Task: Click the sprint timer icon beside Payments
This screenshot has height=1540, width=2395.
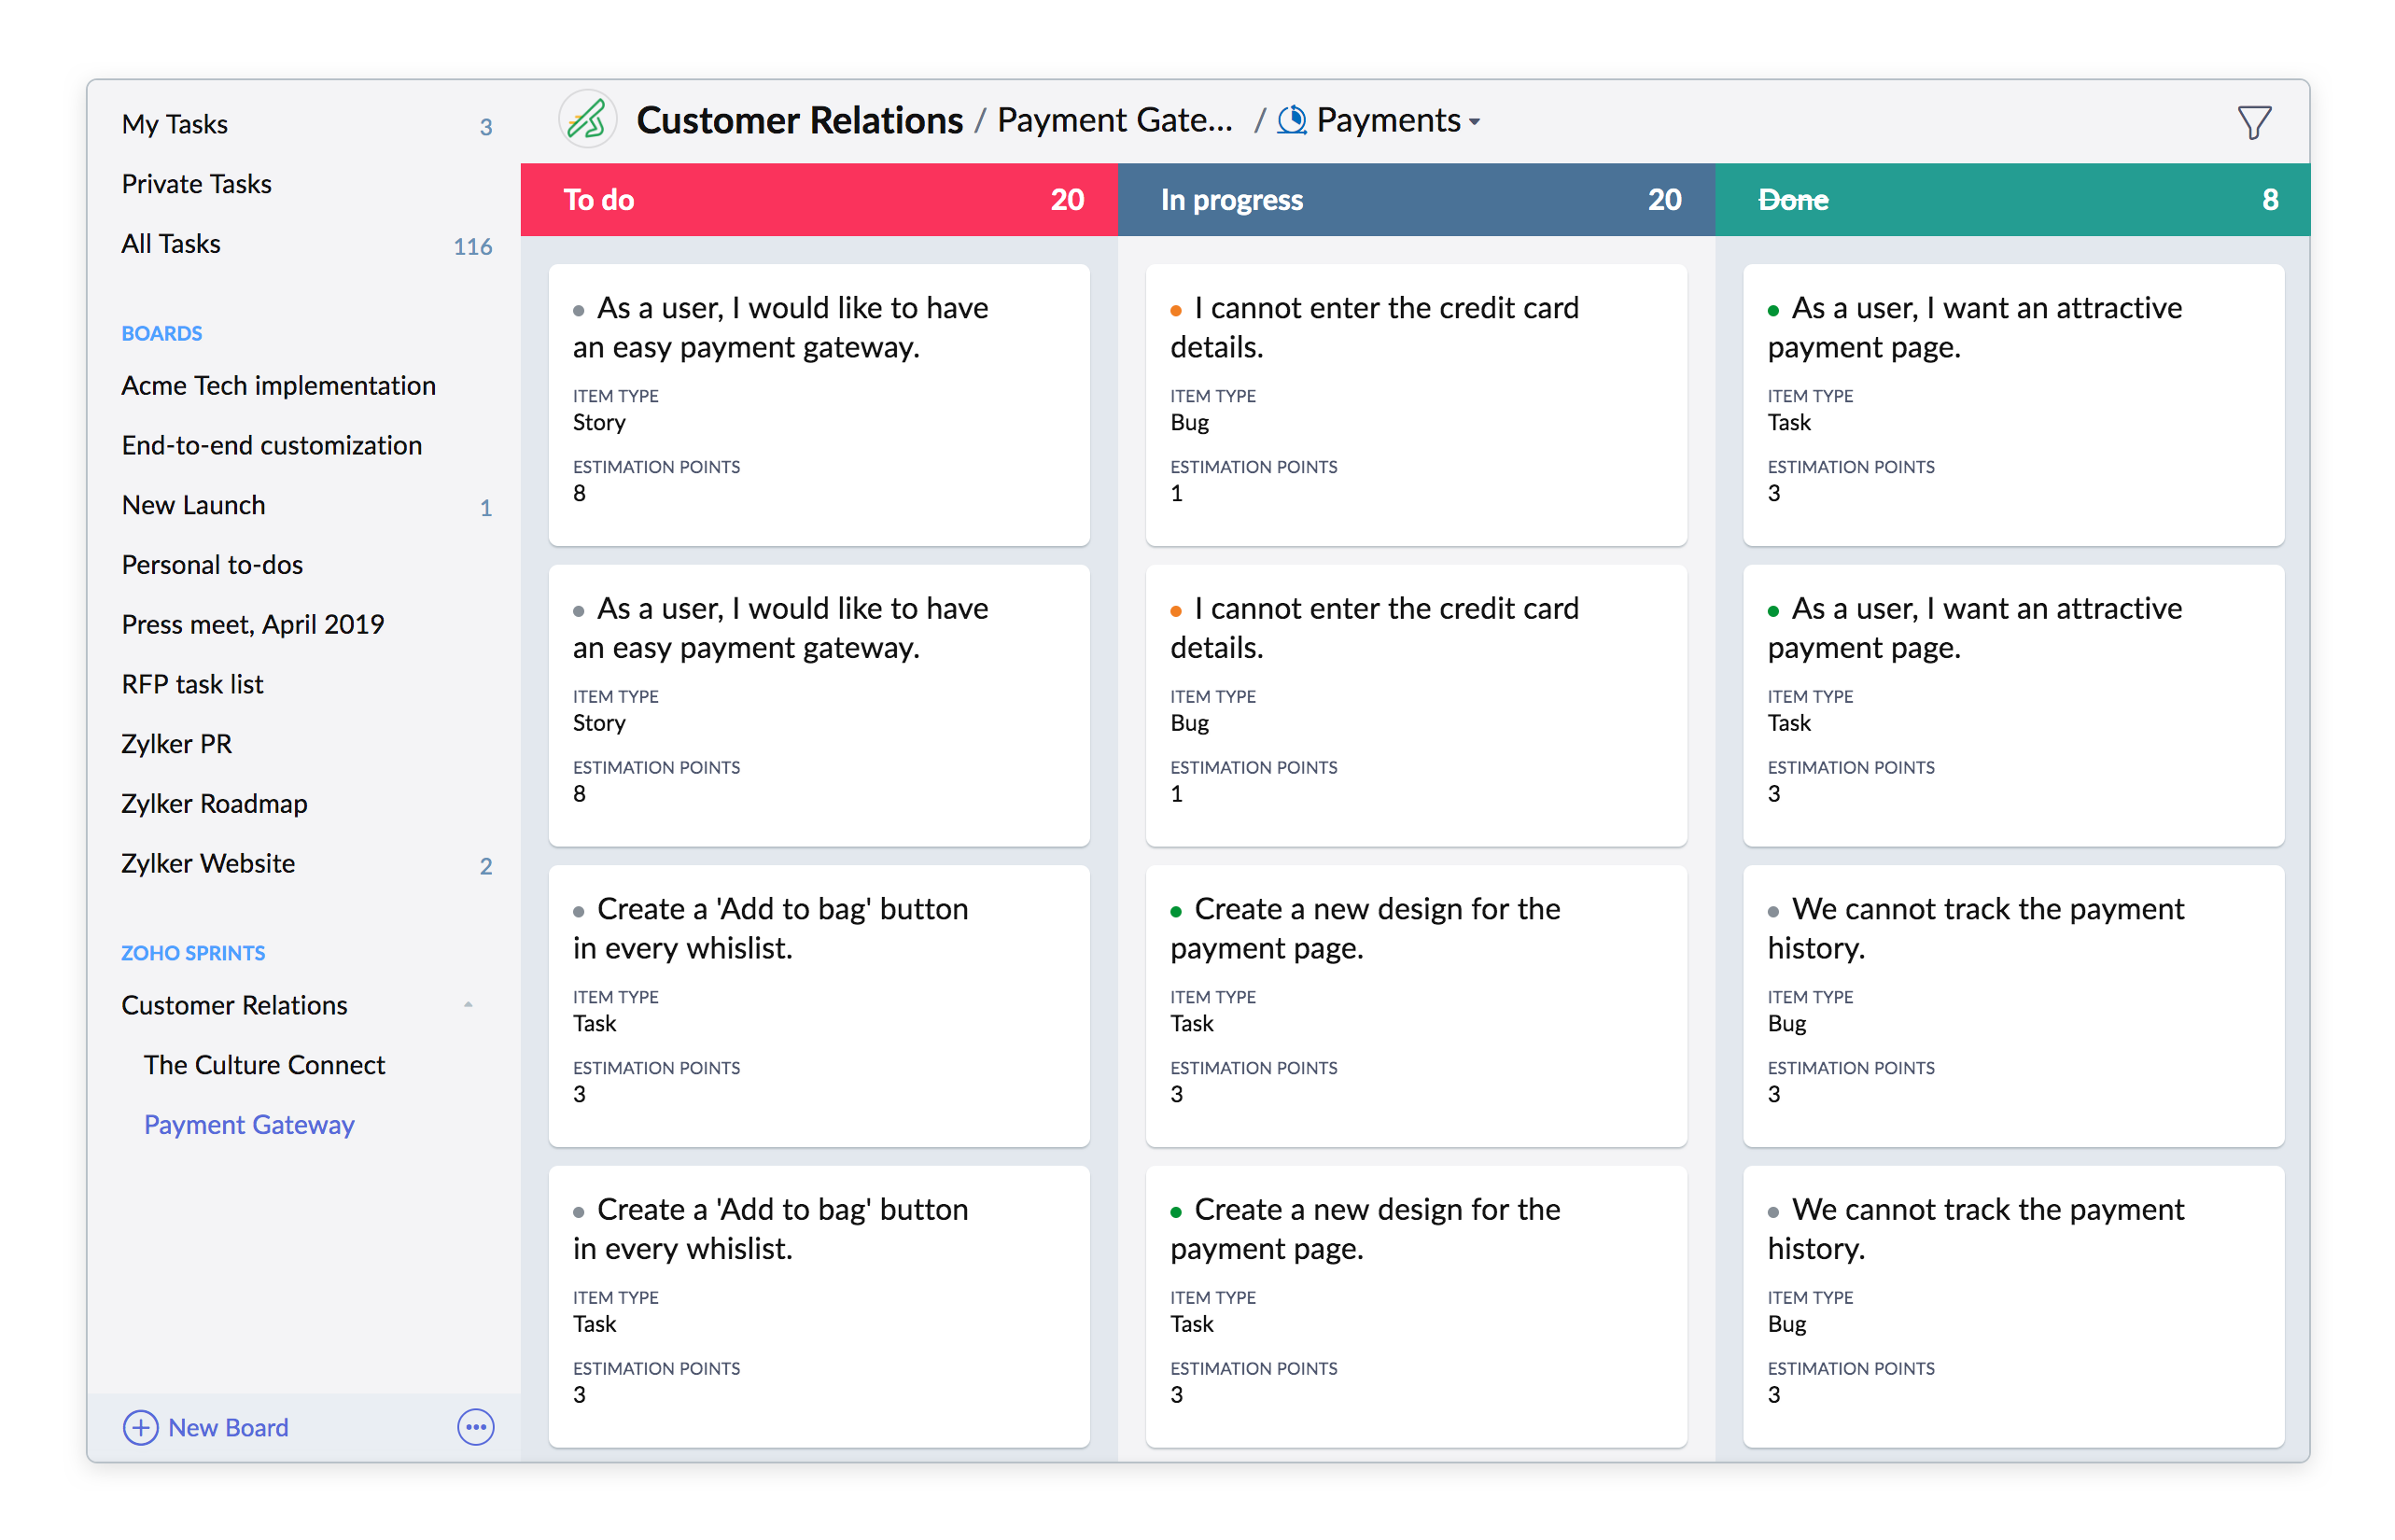Action: (x=1291, y=120)
